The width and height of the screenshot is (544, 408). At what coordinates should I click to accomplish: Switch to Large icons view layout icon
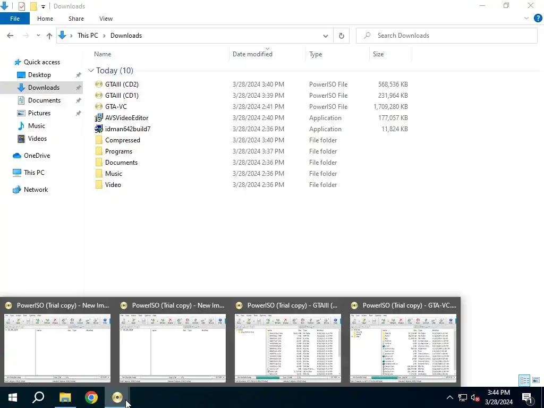[x=536, y=380]
